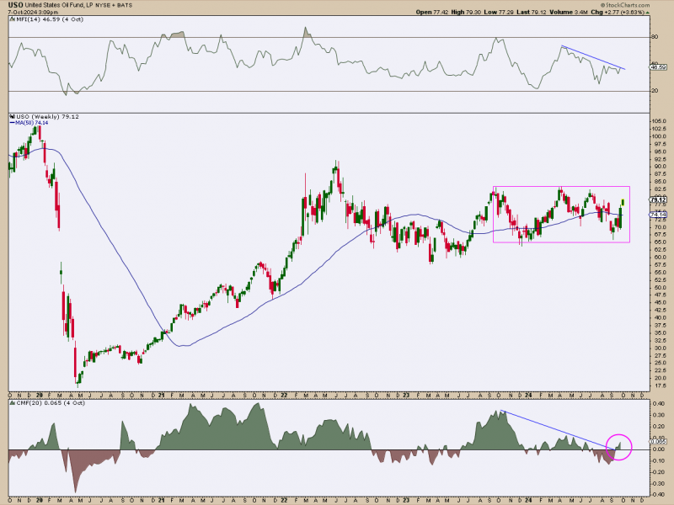The width and height of the screenshot is (674, 505).
Task: Click the -0.20 label on CMF axis
Action: pos(659,472)
